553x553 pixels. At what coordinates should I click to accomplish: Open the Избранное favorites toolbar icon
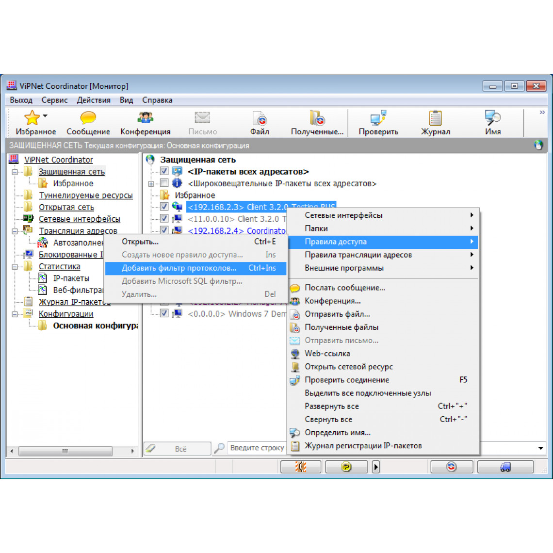[32, 118]
